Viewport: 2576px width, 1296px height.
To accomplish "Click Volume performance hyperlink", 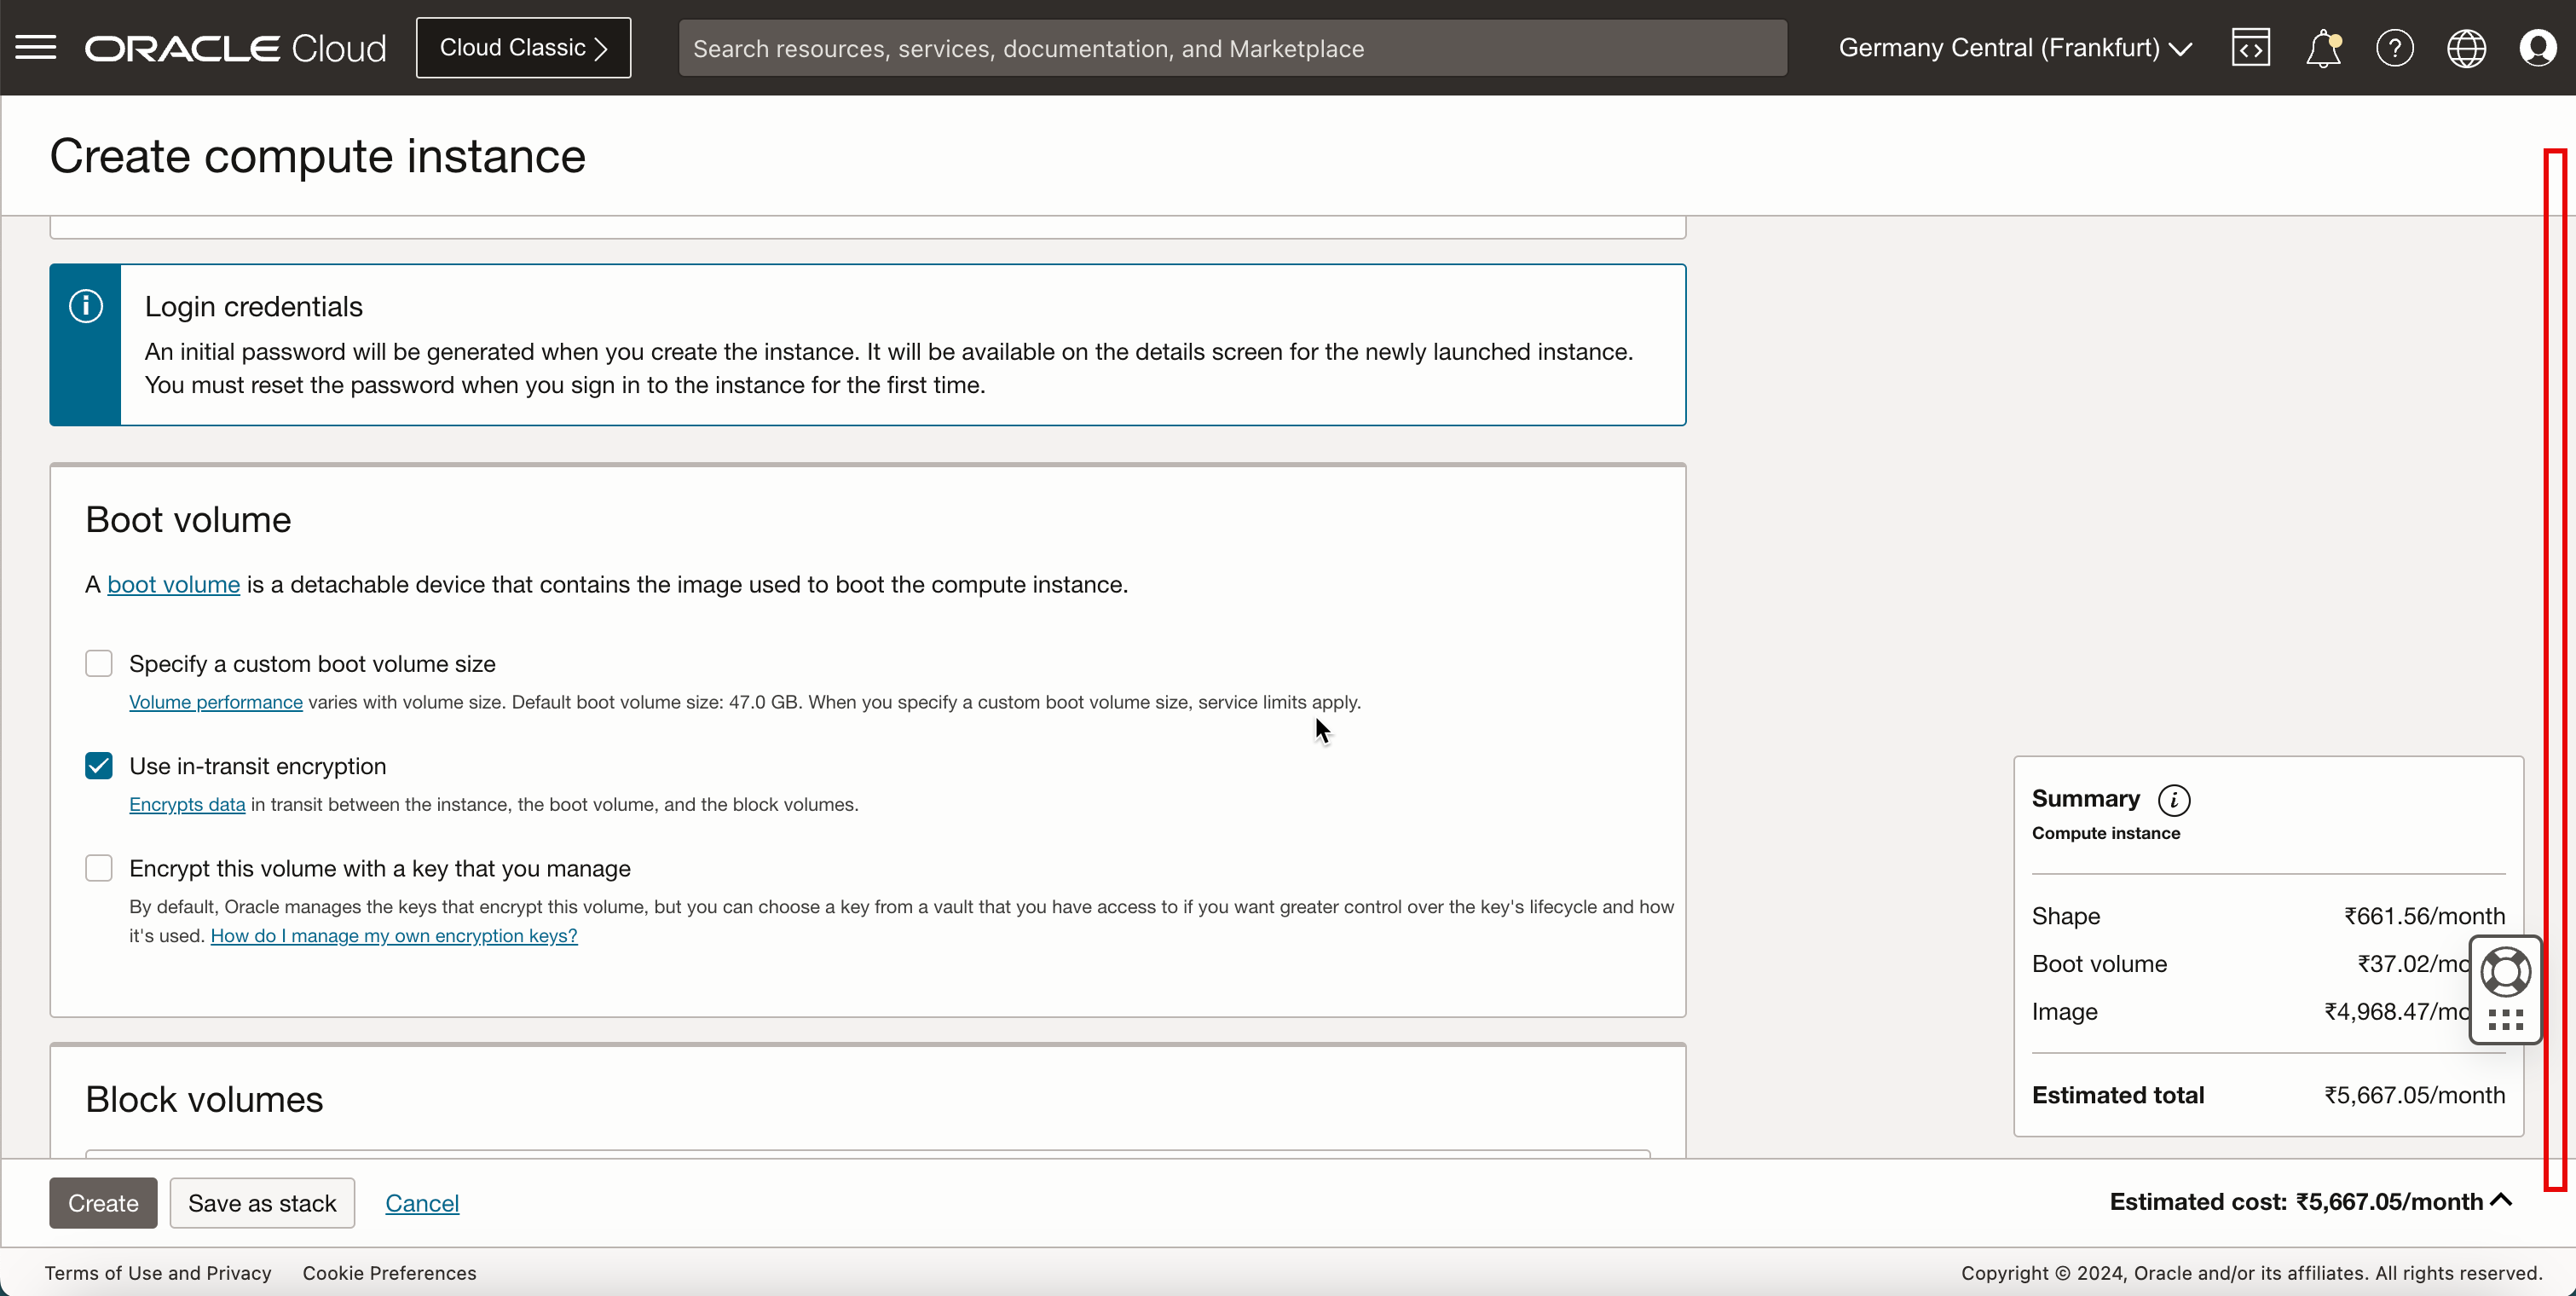I will [x=217, y=703].
